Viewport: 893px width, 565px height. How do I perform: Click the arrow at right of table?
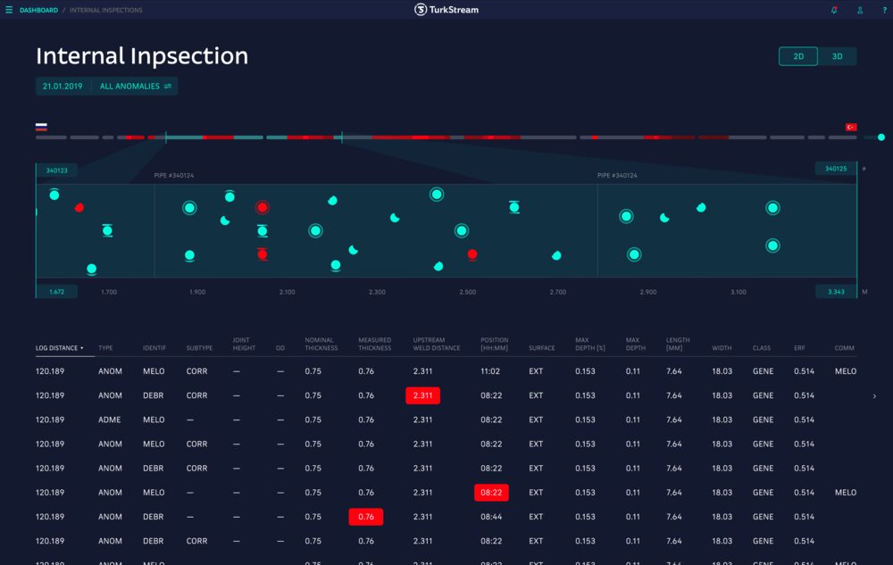(874, 395)
